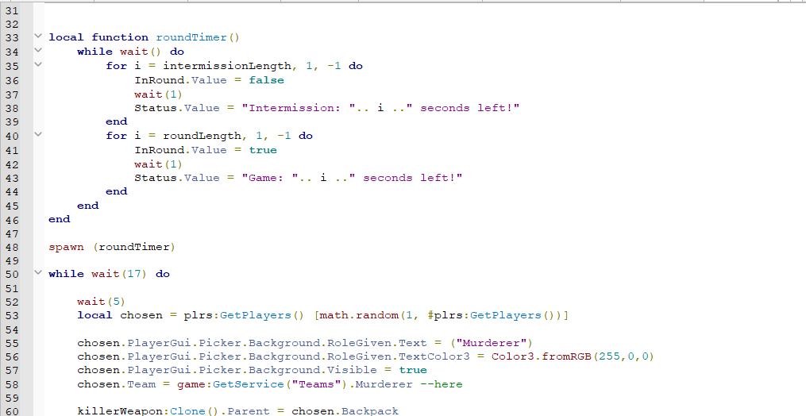The image size is (806, 416).
Task: Click InRound.Value on line 41
Action: tap(180, 150)
